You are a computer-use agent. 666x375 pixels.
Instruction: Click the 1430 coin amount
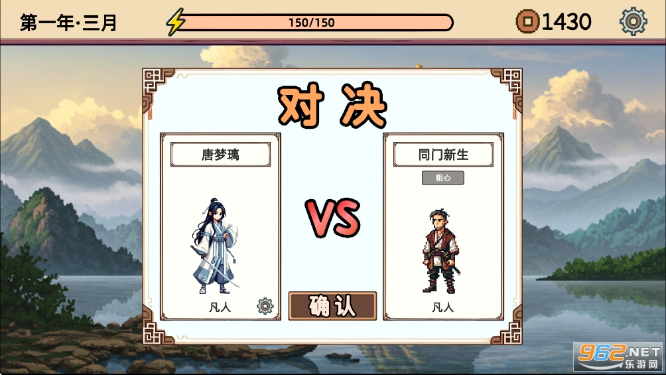[x=566, y=22]
